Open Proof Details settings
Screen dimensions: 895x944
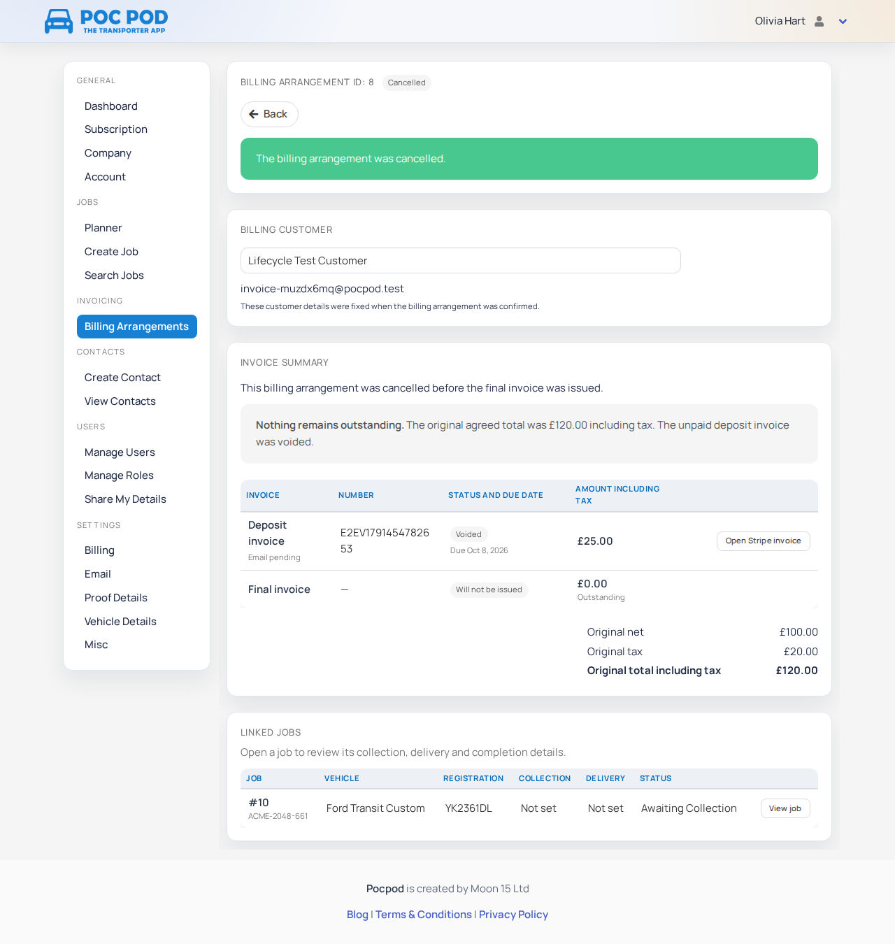click(x=116, y=598)
